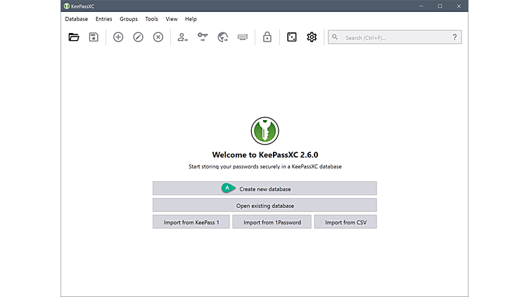
Task: Click the Open database folder icon
Action: 74,37
